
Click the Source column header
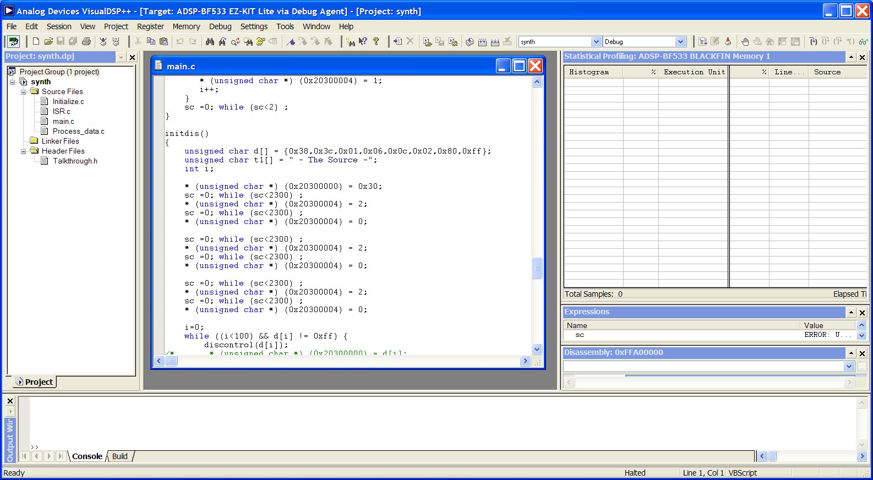(x=837, y=72)
